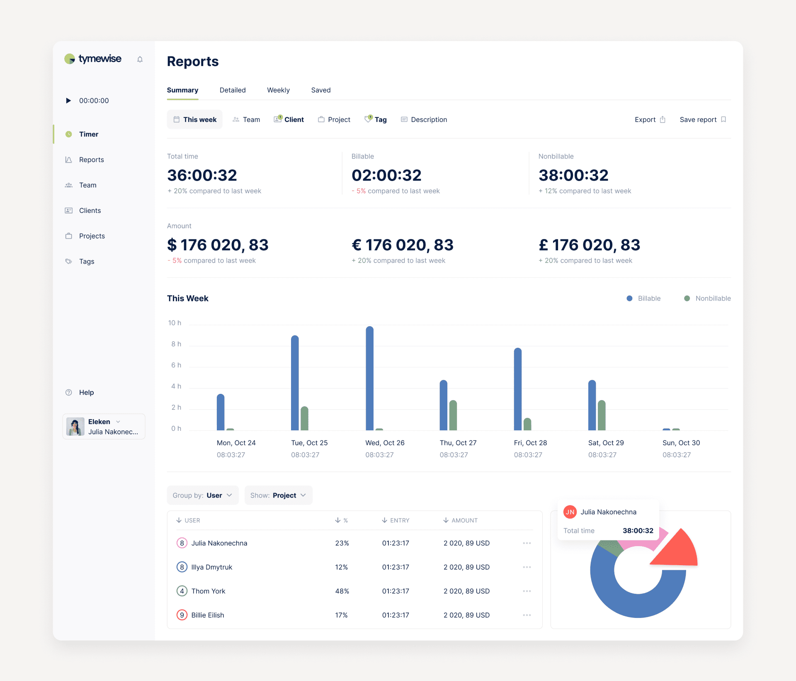The height and width of the screenshot is (681, 796).
Task: Click Monday Oct 24 billable bar
Action: tap(221, 412)
